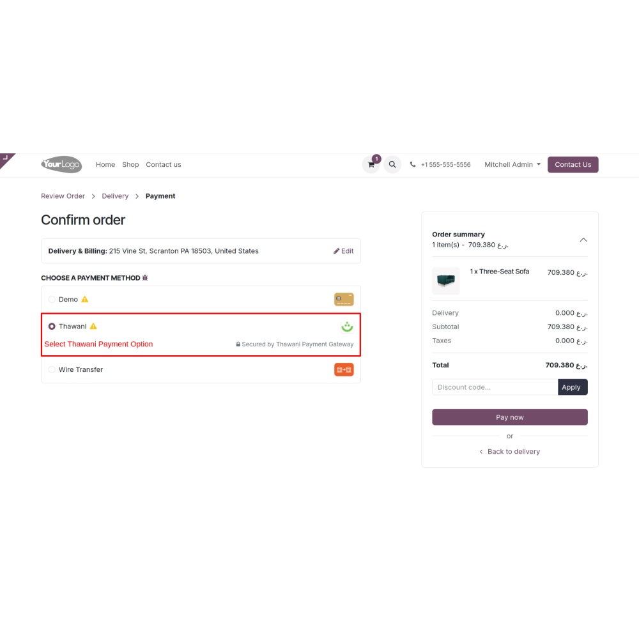Image resolution: width=639 pixels, height=639 pixels.
Task: Select the Demo payment radio button
Action: 52,300
